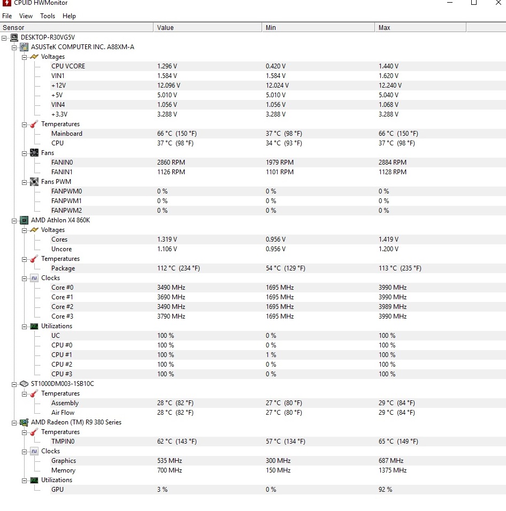
Task: Select the CPU VCORE voltage row
Action: tap(278, 66)
